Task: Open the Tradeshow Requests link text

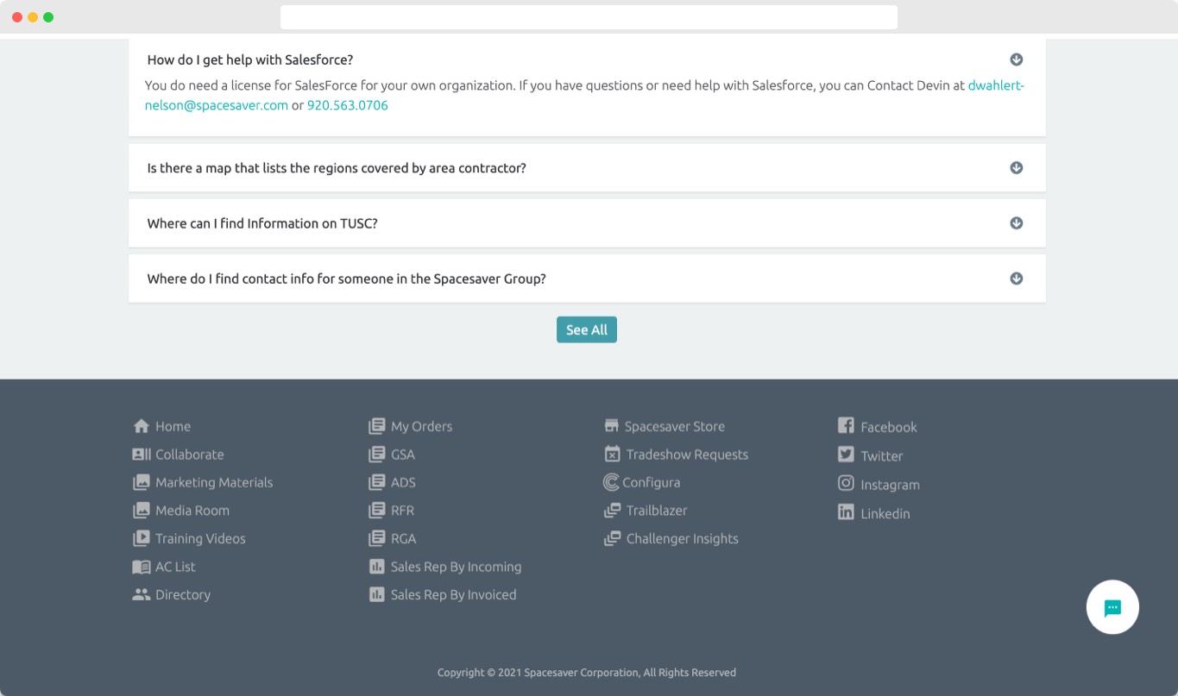Action: pyautogui.click(x=687, y=455)
